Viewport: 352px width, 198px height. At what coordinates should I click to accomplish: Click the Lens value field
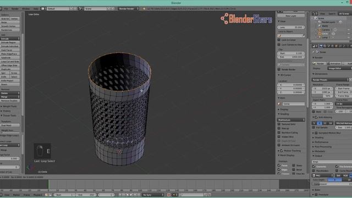(291, 27)
